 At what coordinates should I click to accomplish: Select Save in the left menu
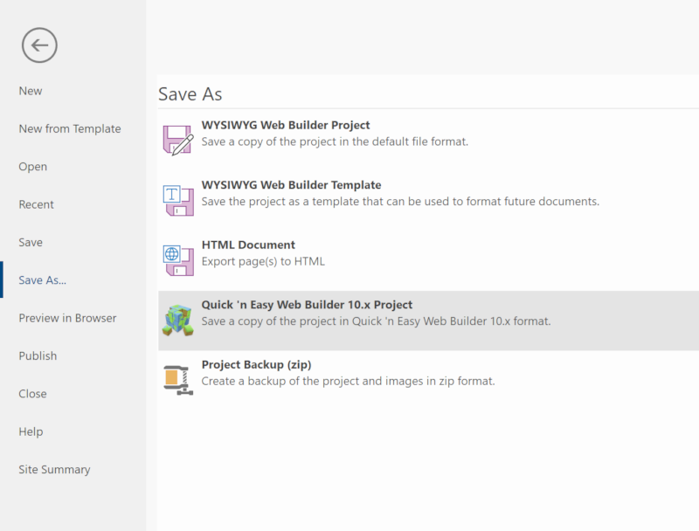click(x=31, y=242)
